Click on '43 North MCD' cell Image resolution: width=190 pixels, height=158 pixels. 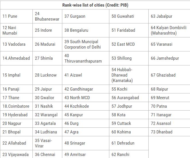pyautogui.click(x=86, y=98)
